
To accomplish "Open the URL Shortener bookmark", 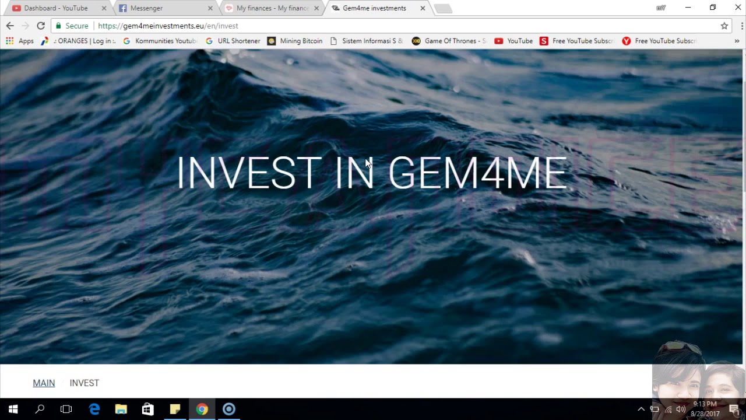I will (x=233, y=41).
